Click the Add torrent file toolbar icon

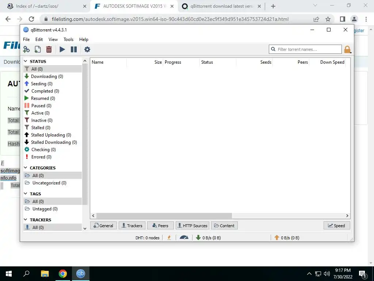point(38,49)
